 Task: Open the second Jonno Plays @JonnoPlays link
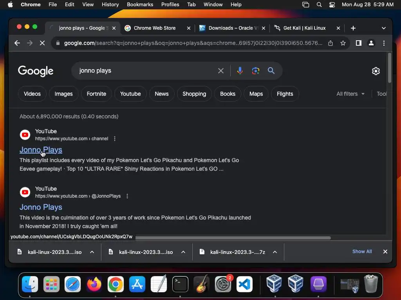click(41, 207)
